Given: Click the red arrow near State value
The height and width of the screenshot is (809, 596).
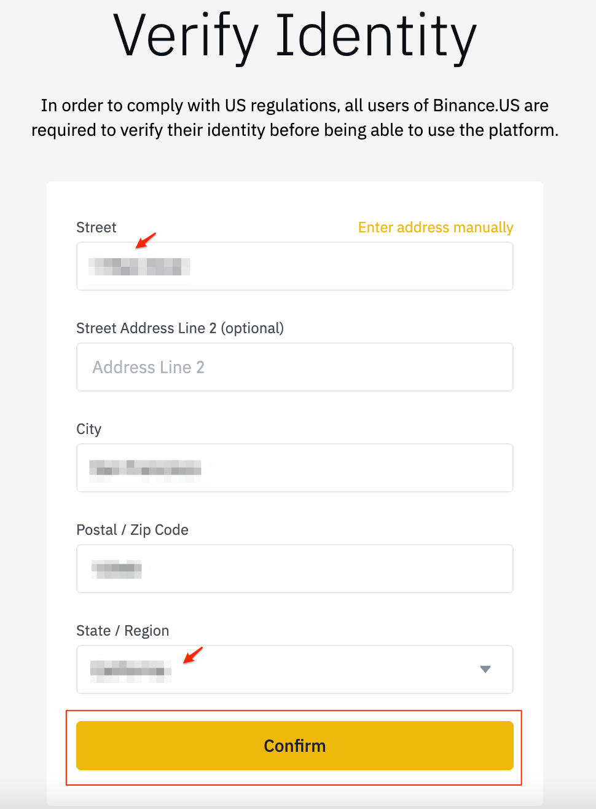Looking at the screenshot, I should [193, 655].
